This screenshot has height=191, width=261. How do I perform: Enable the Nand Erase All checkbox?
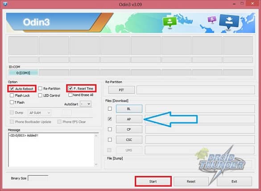click(70, 95)
